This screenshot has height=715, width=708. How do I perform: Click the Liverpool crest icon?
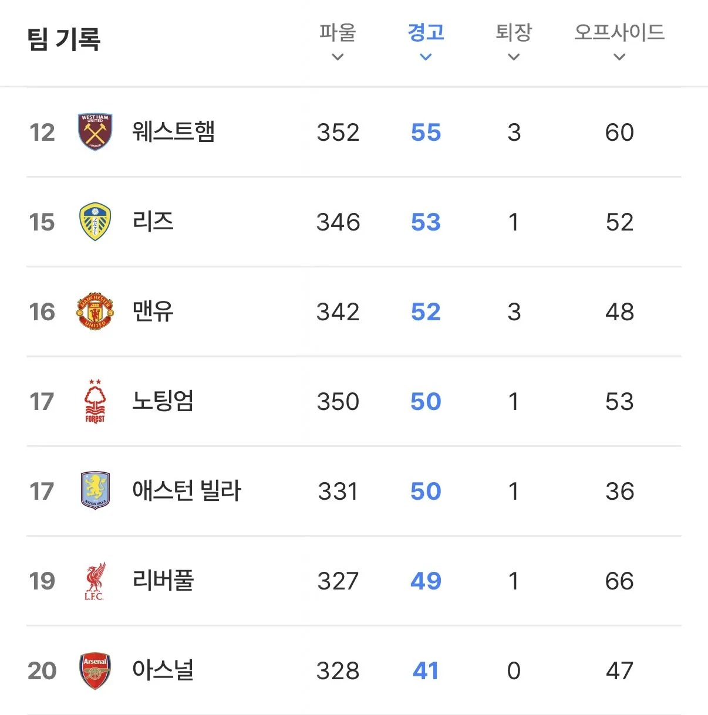[x=94, y=581]
